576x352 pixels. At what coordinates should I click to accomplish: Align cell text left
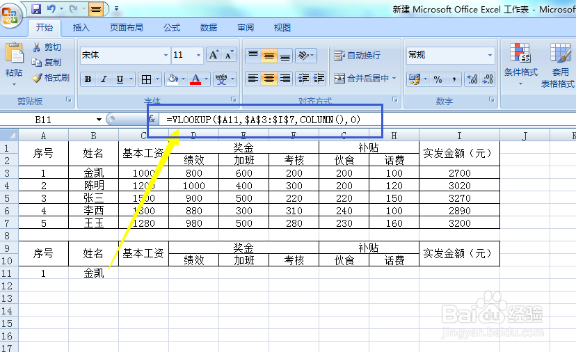[x=253, y=79]
